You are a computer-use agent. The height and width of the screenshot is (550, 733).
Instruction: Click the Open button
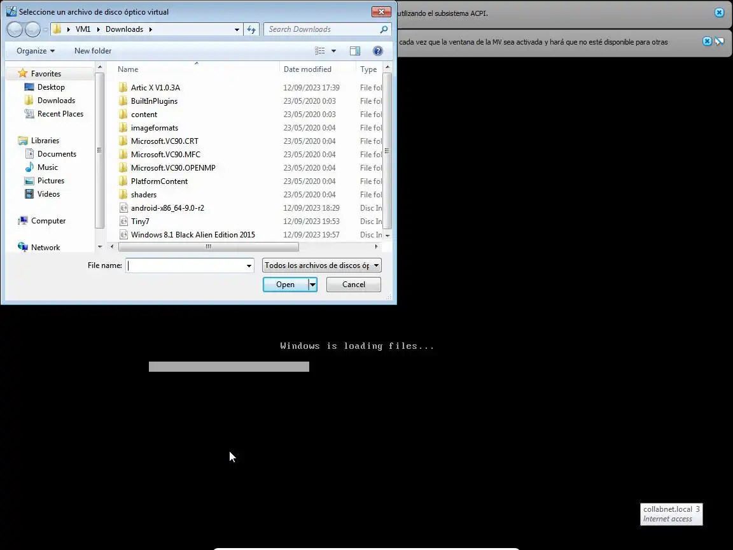[x=285, y=285]
